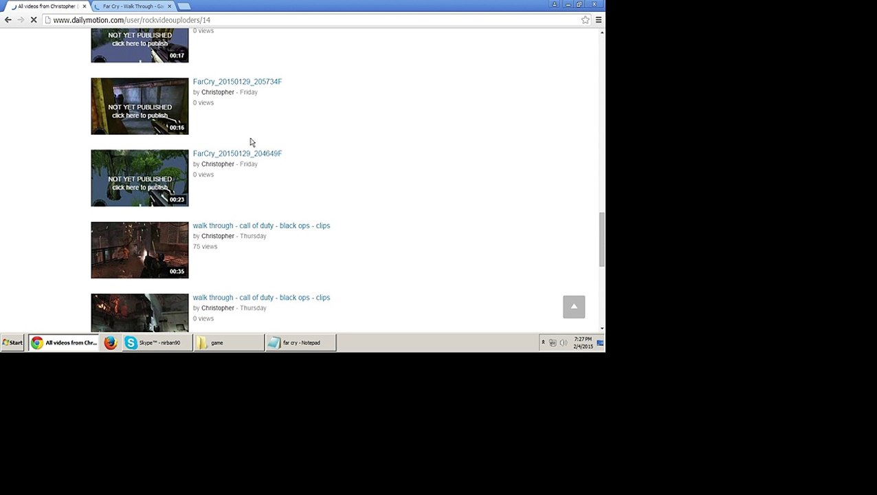Viewport: 877px width, 495px height.
Task: Click the tray volume speaker icon
Action: pyautogui.click(x=564, y=342)
